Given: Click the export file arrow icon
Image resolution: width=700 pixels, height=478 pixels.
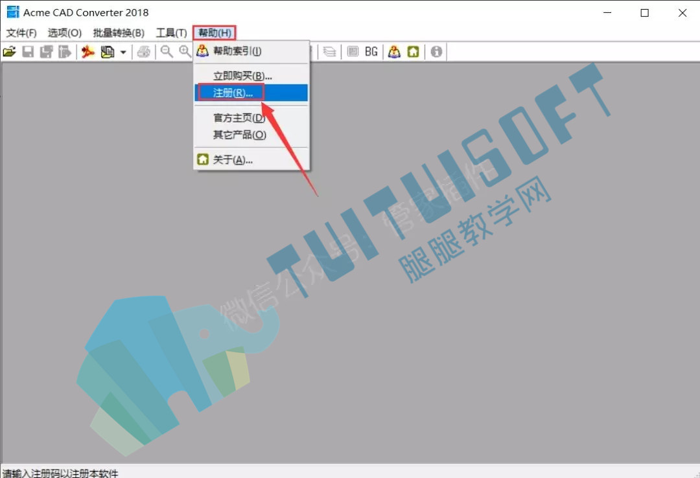Looking at the screenshot, I should (x=65, y=52).
